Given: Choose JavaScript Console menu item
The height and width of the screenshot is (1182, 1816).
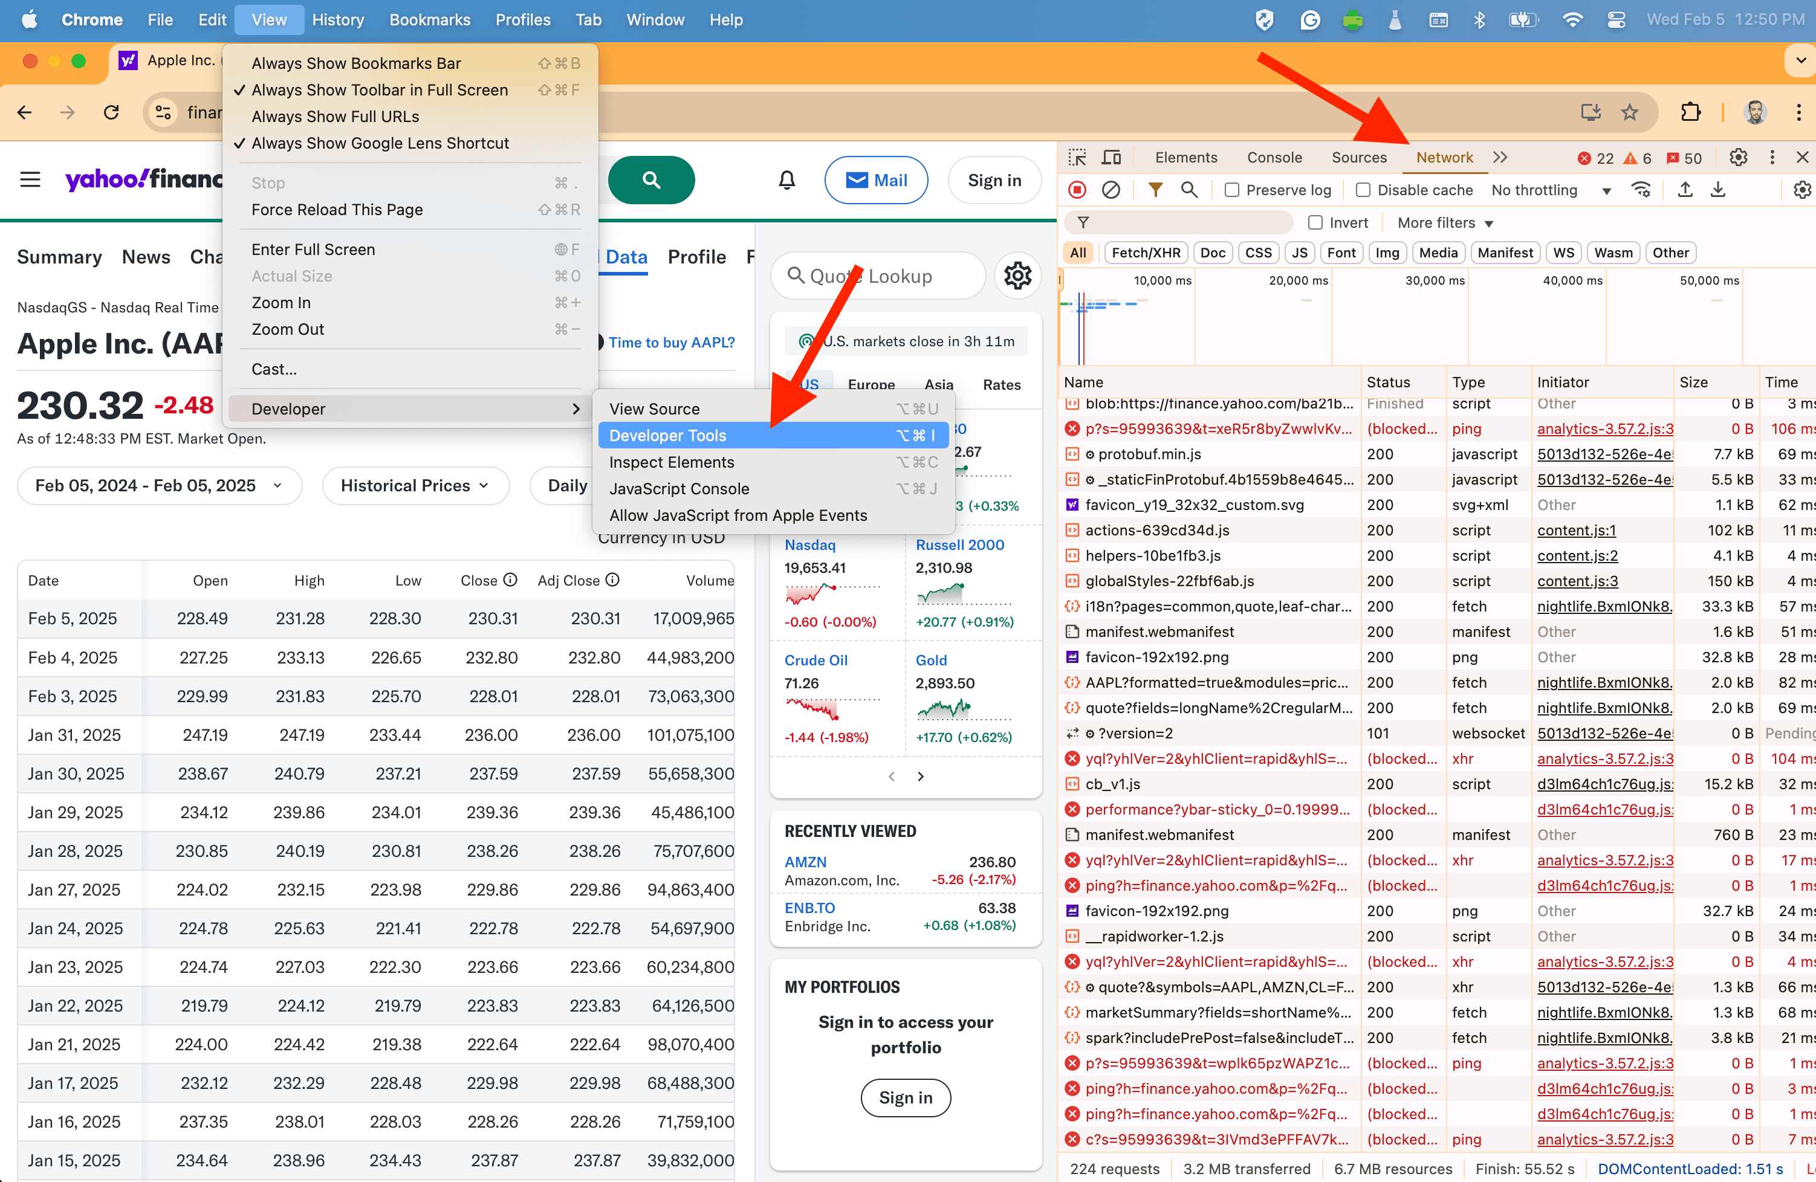Looking at the screenshot, I should click(773, 489).
